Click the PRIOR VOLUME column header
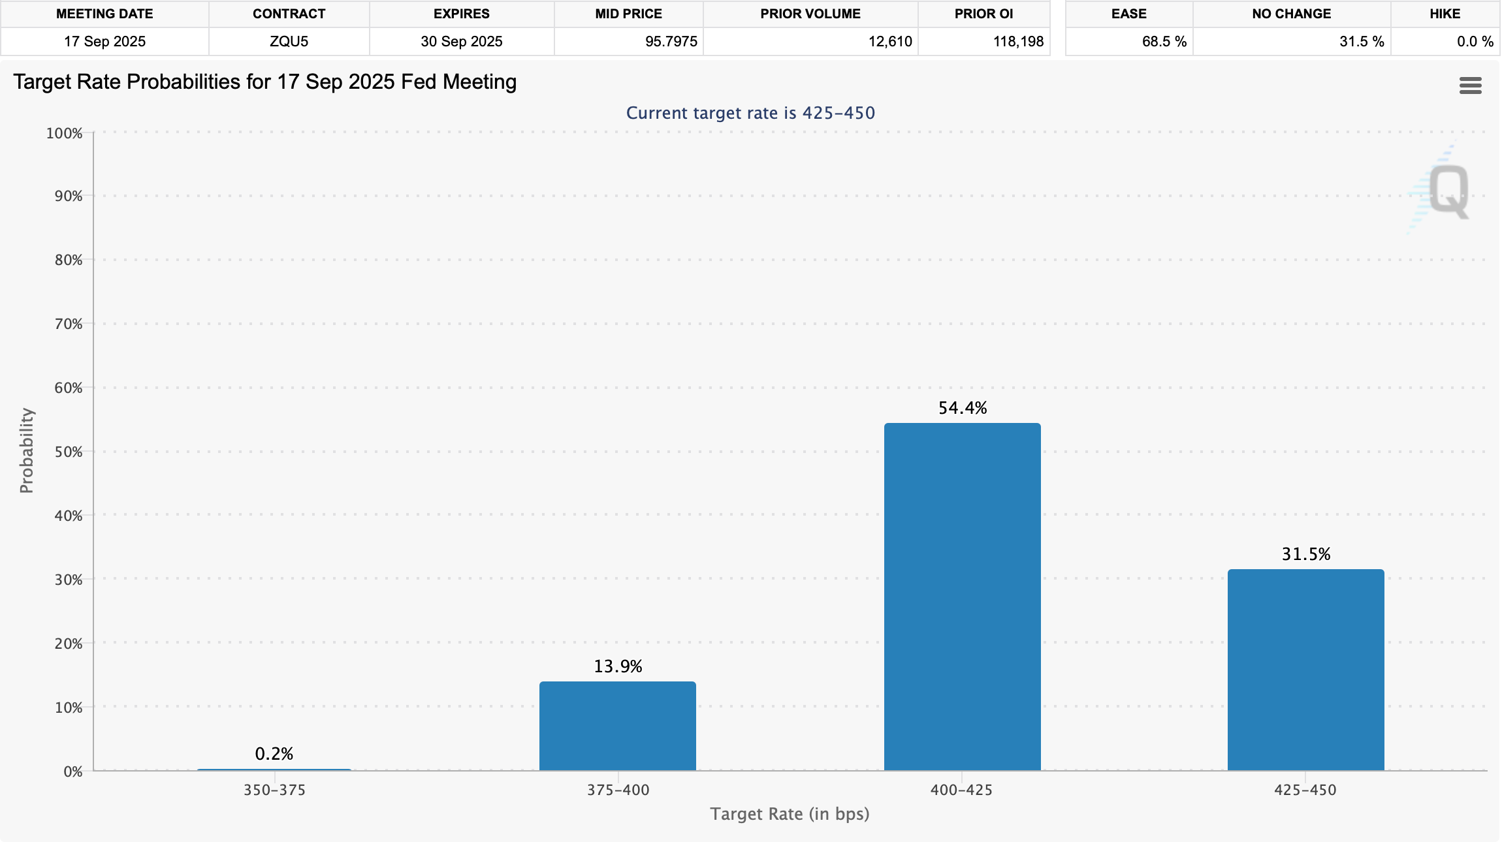 point(810,14)
